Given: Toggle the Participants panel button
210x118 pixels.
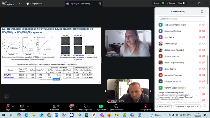Looking at the screenshot, I should click(54, 107).
